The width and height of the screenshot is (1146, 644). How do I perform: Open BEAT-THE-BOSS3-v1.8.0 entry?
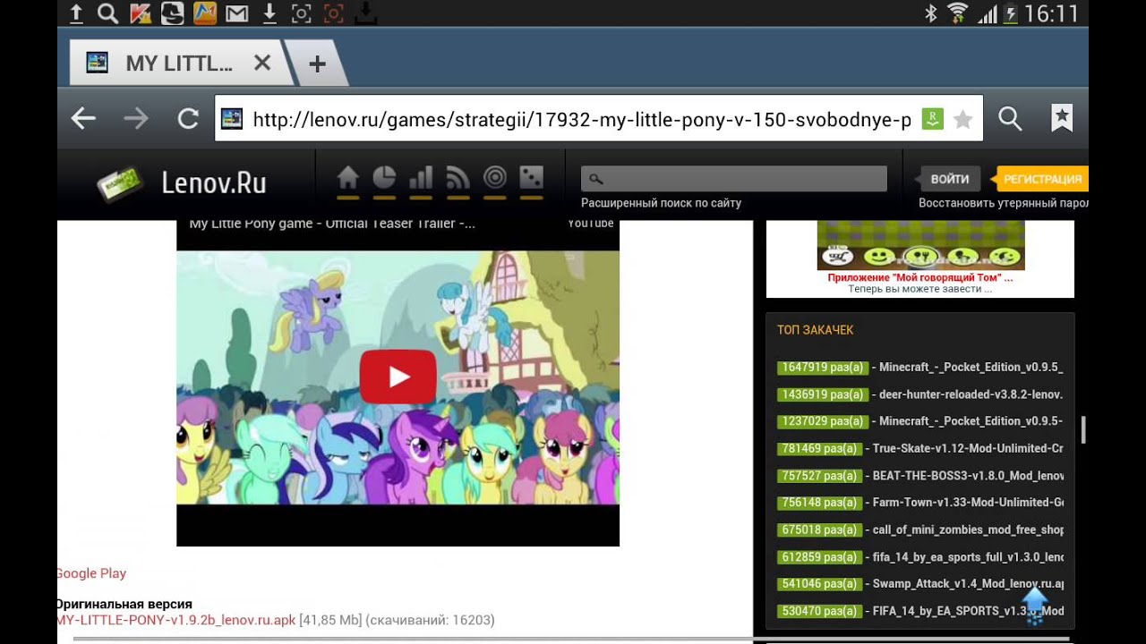tap(920, 476)
